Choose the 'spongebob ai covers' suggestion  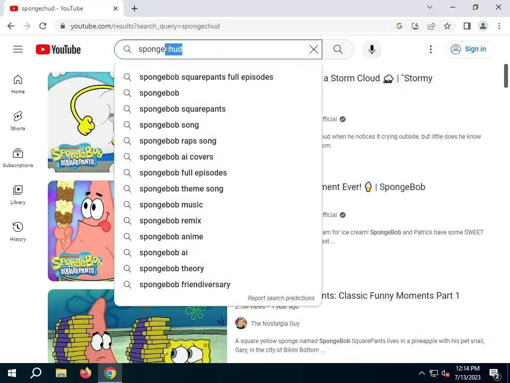coord(218,157)
